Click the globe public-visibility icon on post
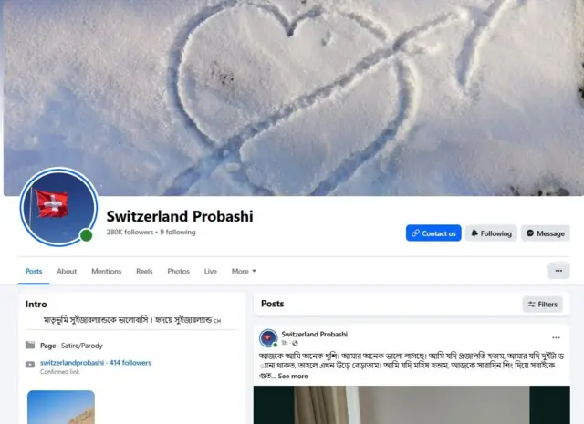The width and height of the screenshot is (584, 424). (x=295, y=343)
